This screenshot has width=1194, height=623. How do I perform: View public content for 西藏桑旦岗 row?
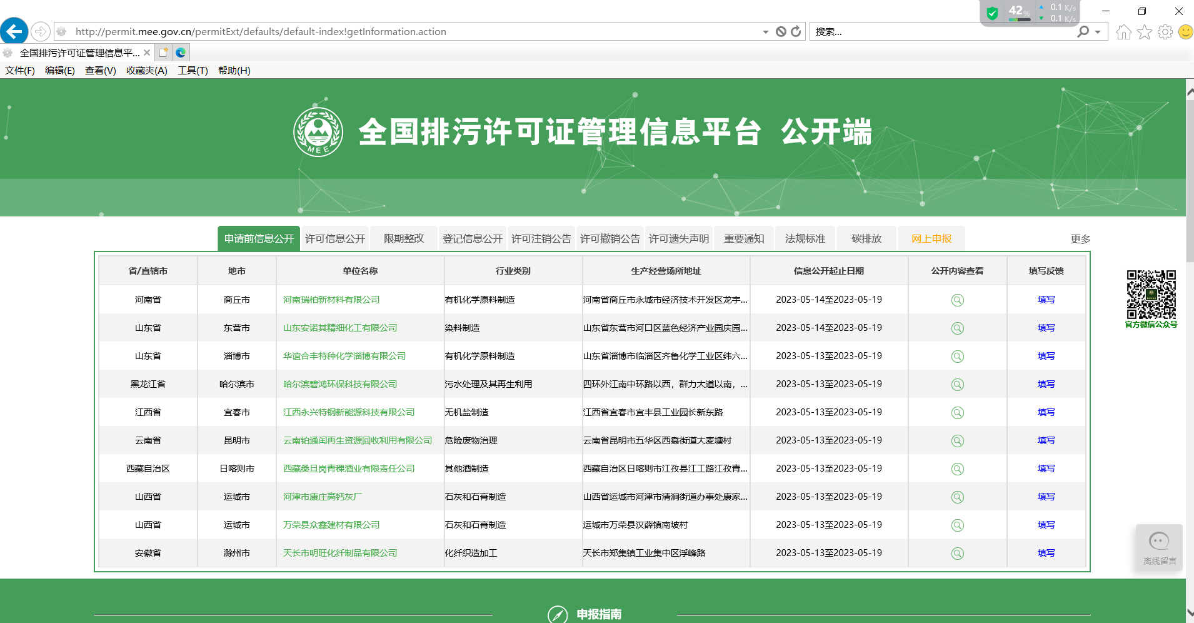click(x=957, y=469)
